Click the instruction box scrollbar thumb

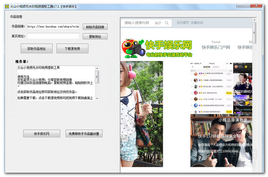(x=97, y=77)
